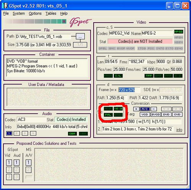Choose the VCD target preset
Viewport: 191px width, 190px height.
(145, 115)
